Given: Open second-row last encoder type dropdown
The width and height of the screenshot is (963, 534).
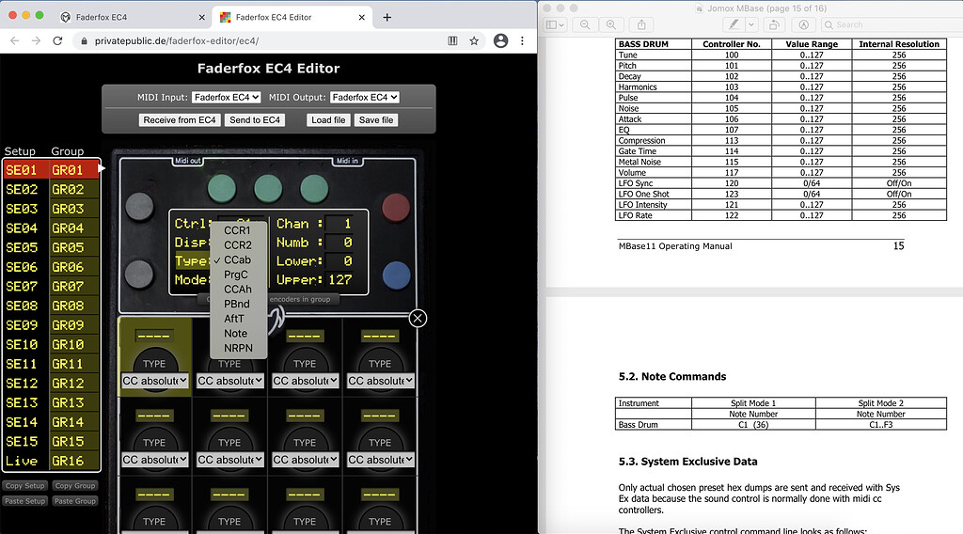Looking at the screenshot, I should 381,460.
